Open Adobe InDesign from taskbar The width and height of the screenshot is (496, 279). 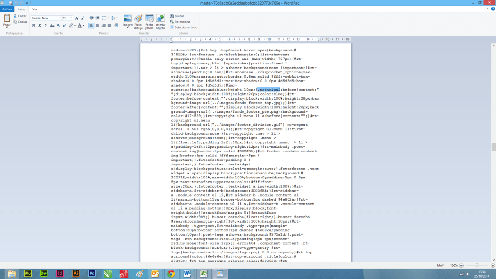pos(60,274)
